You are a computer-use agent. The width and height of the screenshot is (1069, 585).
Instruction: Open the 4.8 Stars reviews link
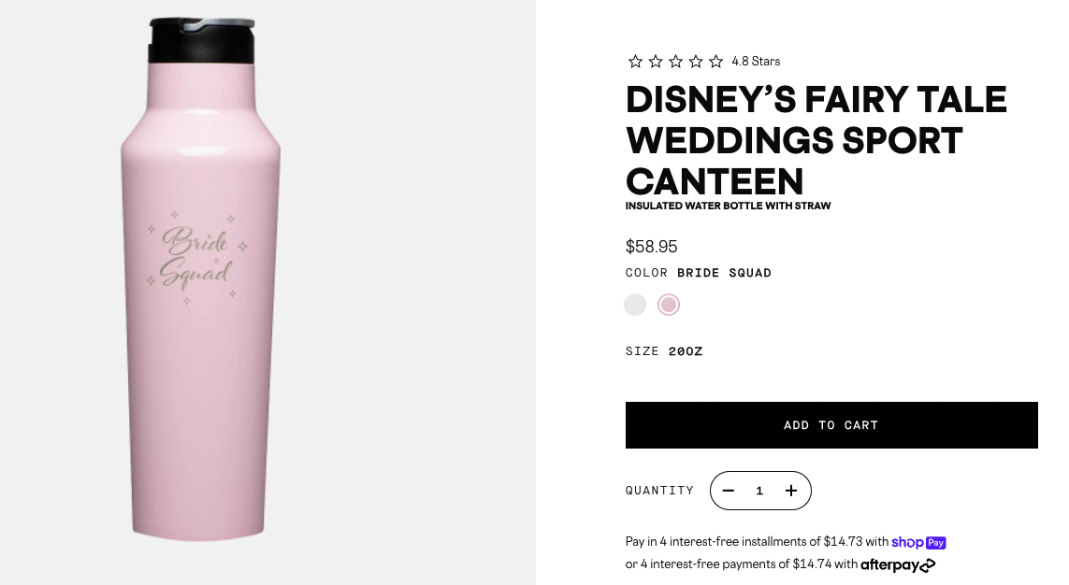point(756,62)
